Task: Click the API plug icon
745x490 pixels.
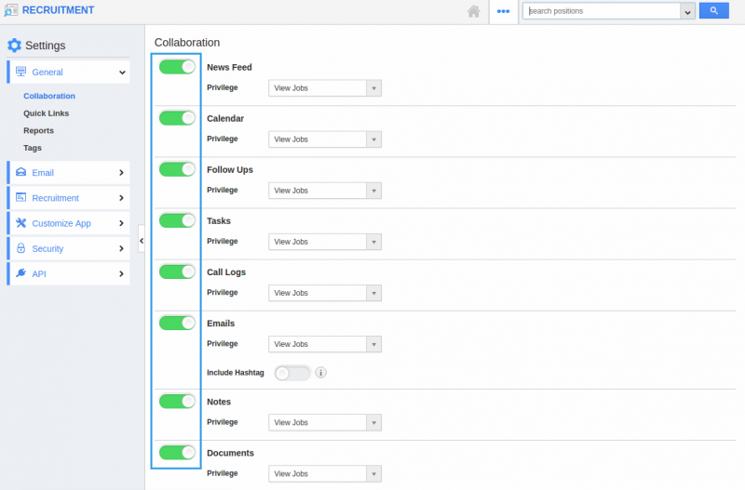Action: 20,273
